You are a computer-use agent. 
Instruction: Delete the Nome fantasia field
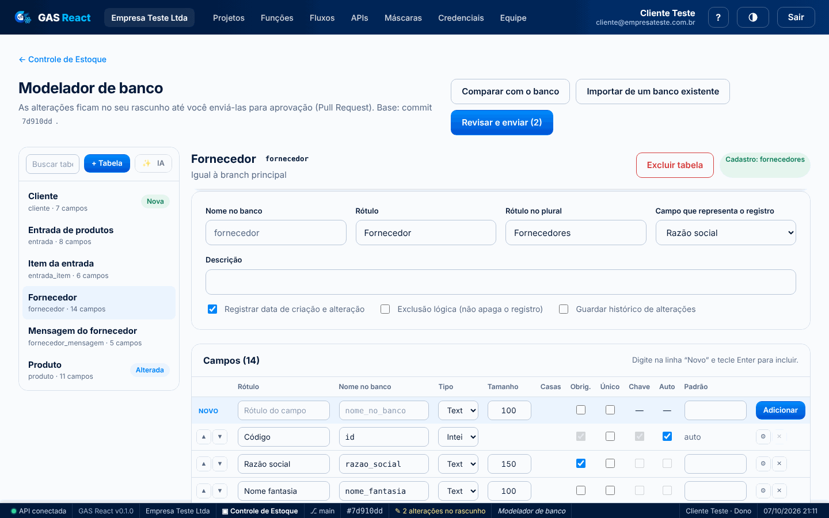(779, 491)
